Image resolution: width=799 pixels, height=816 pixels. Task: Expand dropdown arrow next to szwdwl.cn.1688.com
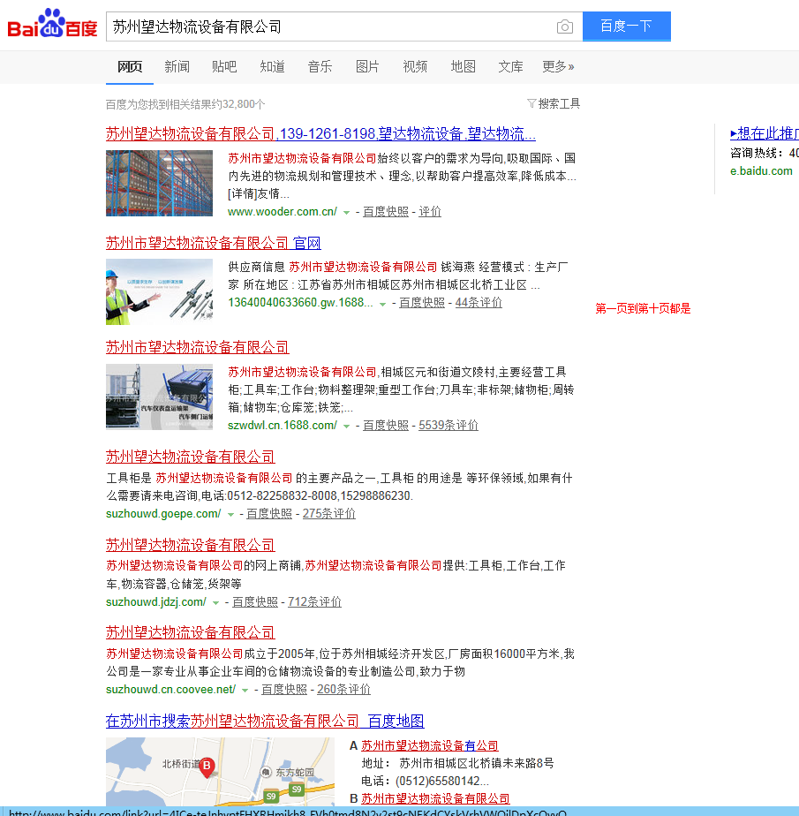pos(347,426)
